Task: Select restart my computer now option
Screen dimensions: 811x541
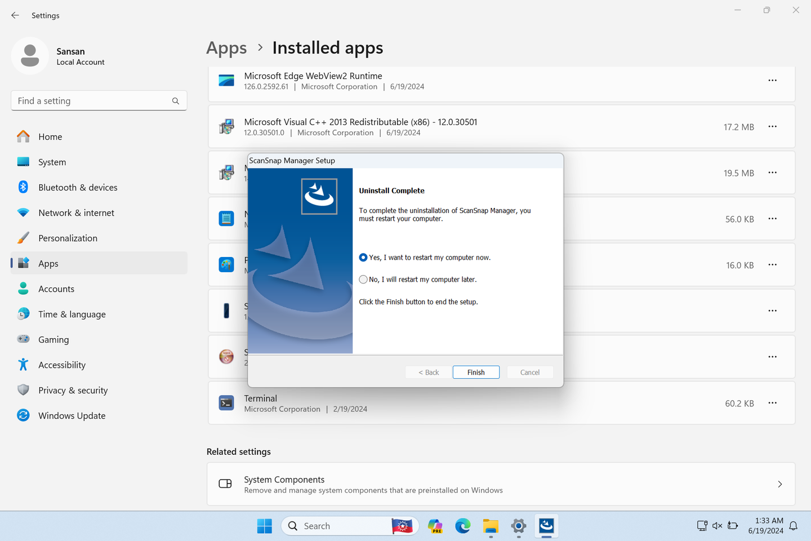Action: pyautogui.click(x=363, y=257)
